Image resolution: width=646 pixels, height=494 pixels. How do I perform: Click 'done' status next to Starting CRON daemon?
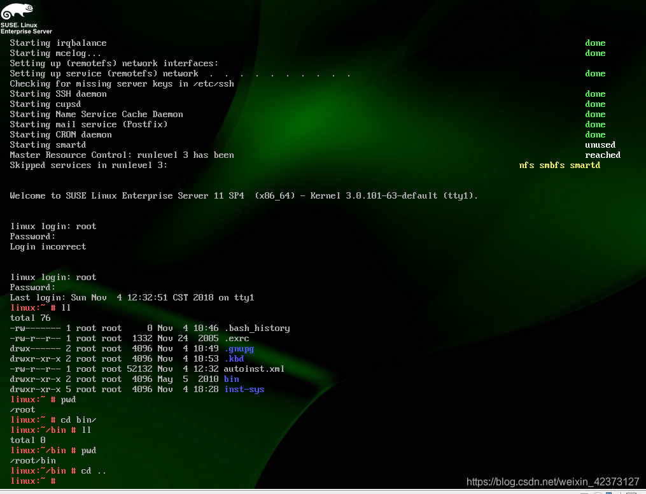click(x=595, y=135)
